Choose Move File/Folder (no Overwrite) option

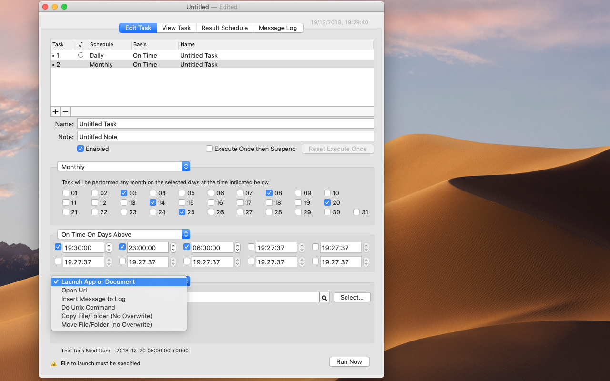(119, 324)
